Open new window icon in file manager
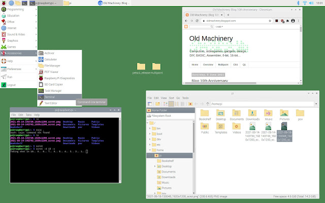 150,104
